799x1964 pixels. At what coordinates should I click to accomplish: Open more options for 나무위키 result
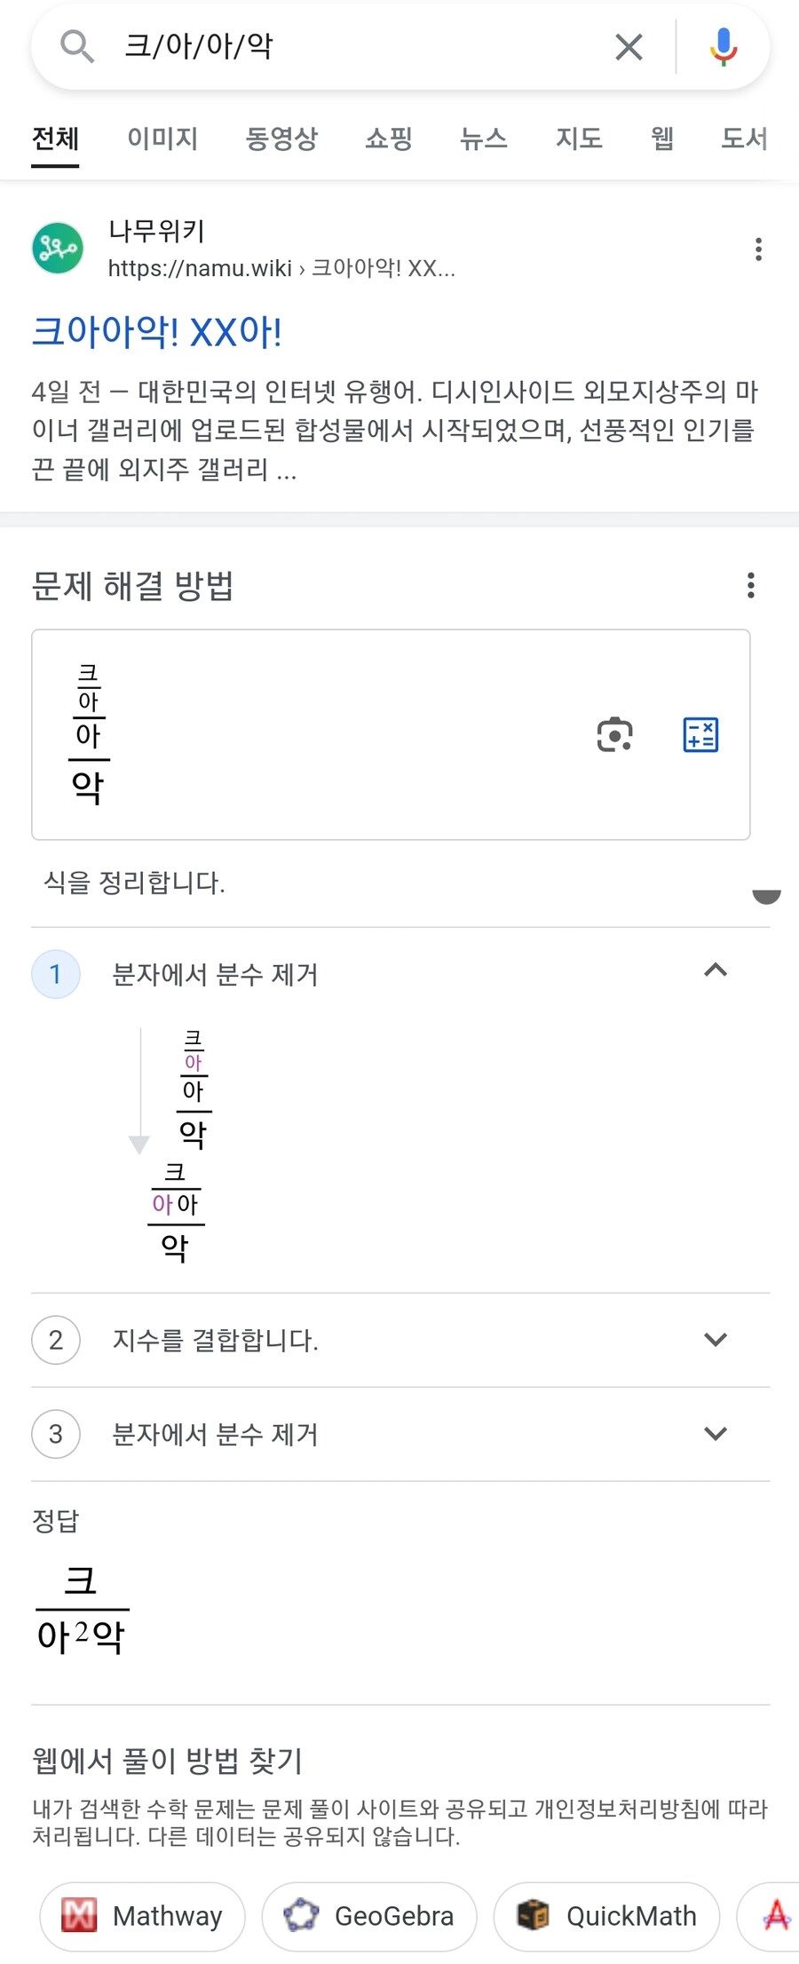pos(758,249)
